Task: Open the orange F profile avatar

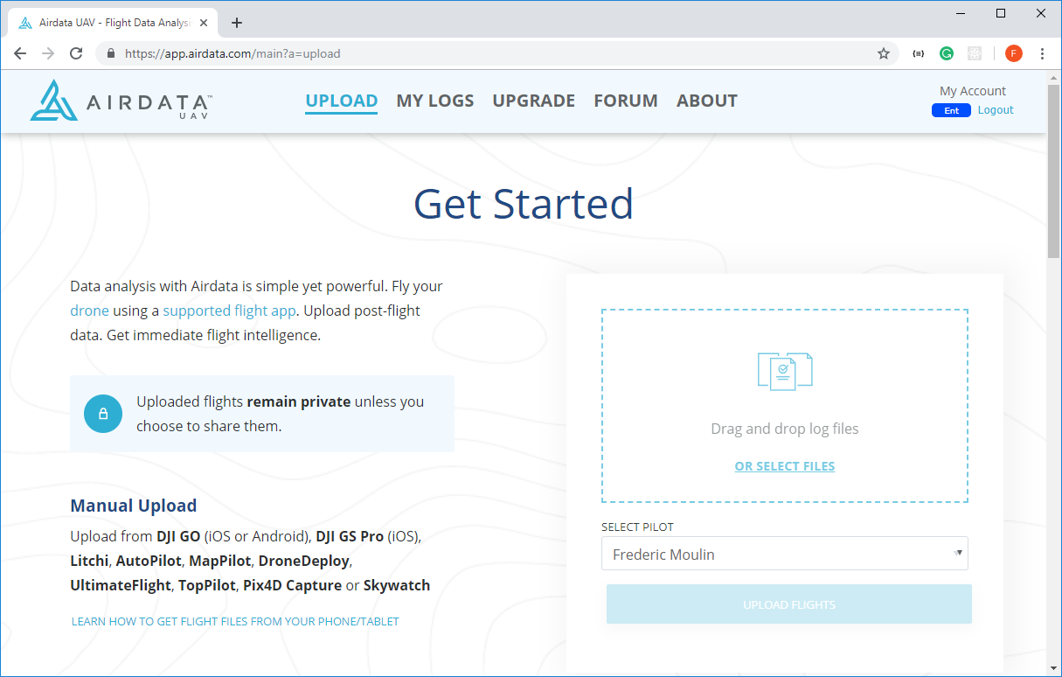Action: 1014,53
